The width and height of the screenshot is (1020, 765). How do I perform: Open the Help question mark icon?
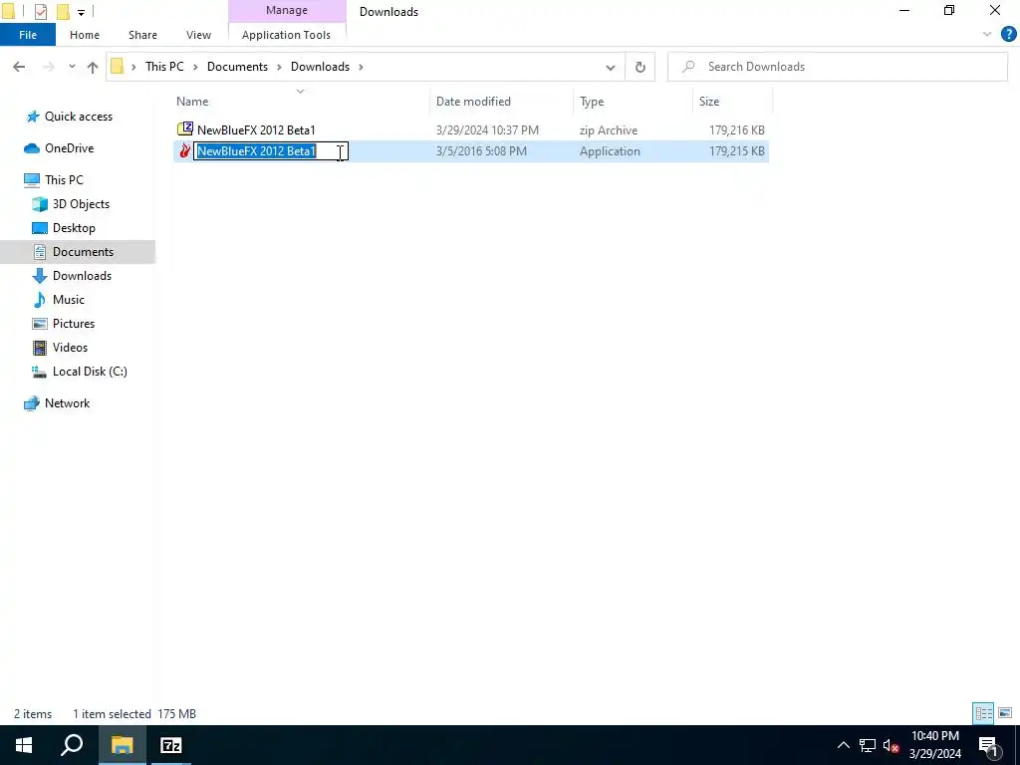pyautogui.click(x=1008, y=35)
